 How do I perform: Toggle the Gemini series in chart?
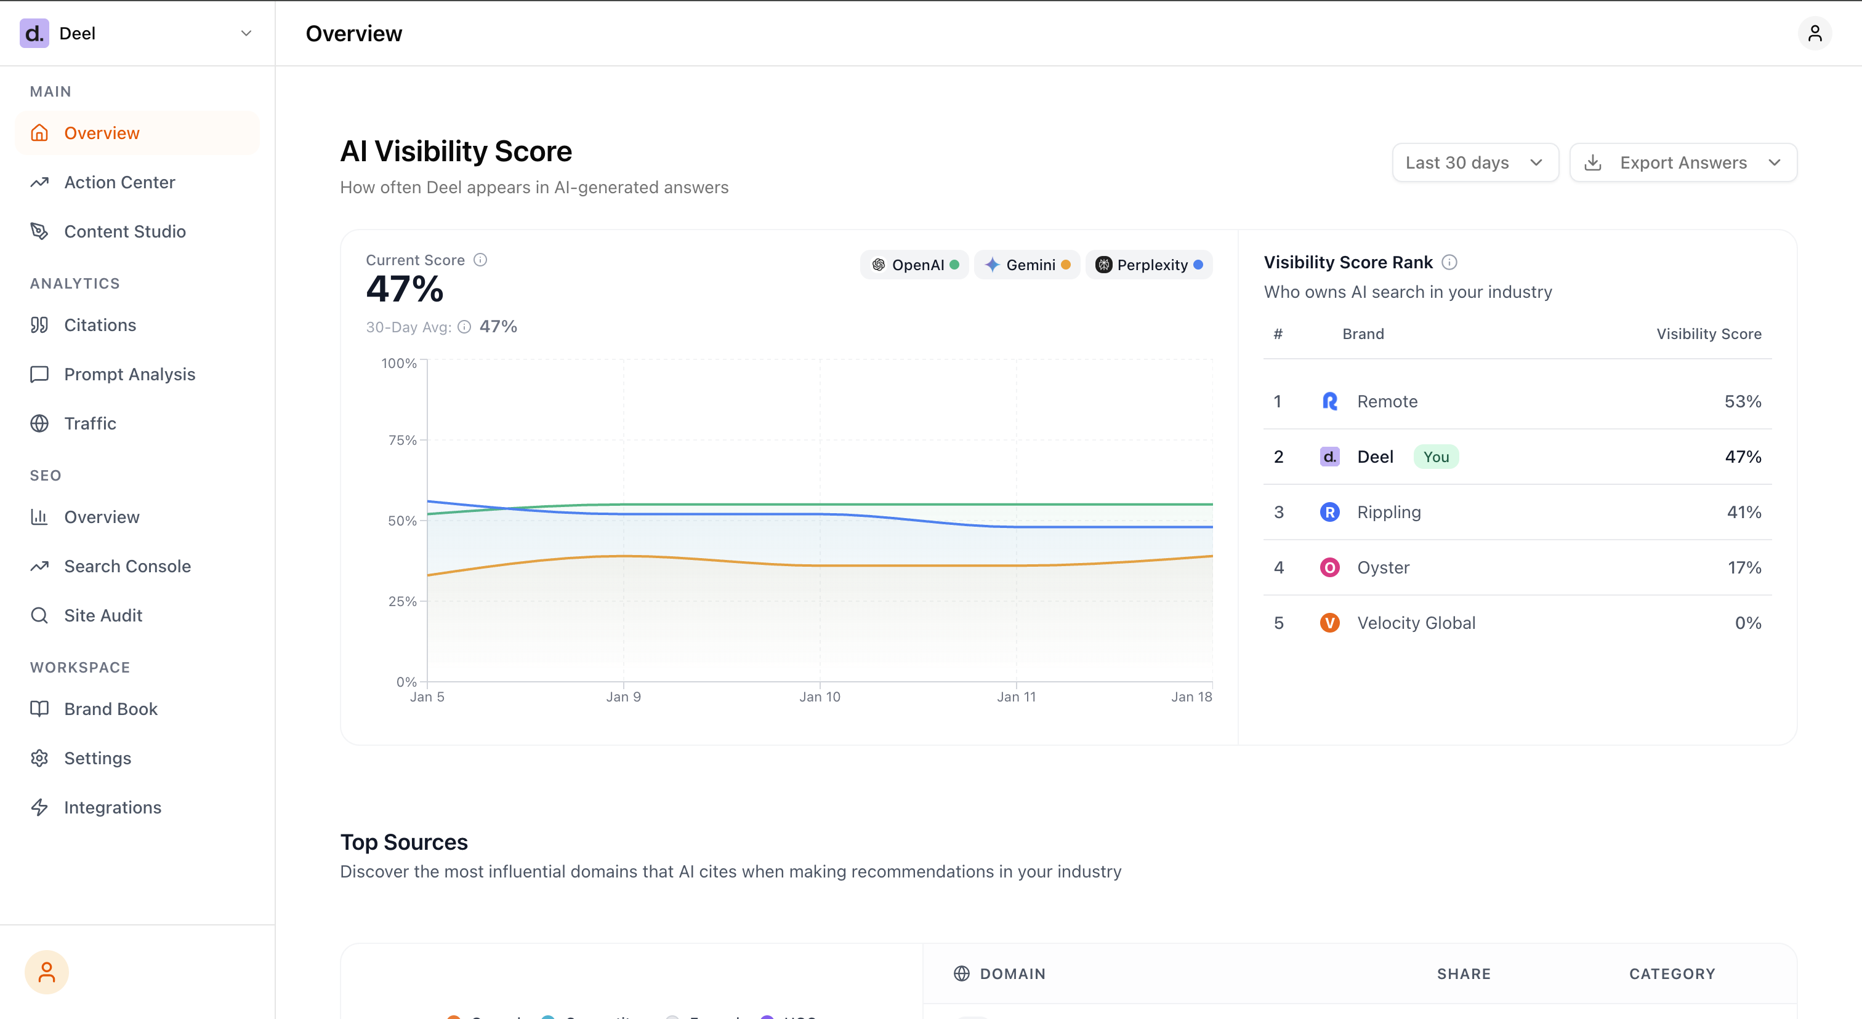click(1026, 265)
